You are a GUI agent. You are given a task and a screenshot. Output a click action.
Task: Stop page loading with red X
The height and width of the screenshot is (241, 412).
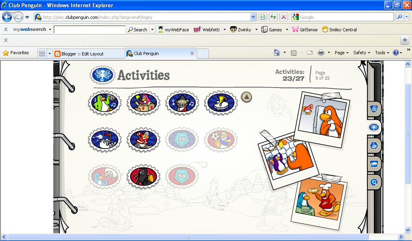pyautogui.click(x=284, y=17)
